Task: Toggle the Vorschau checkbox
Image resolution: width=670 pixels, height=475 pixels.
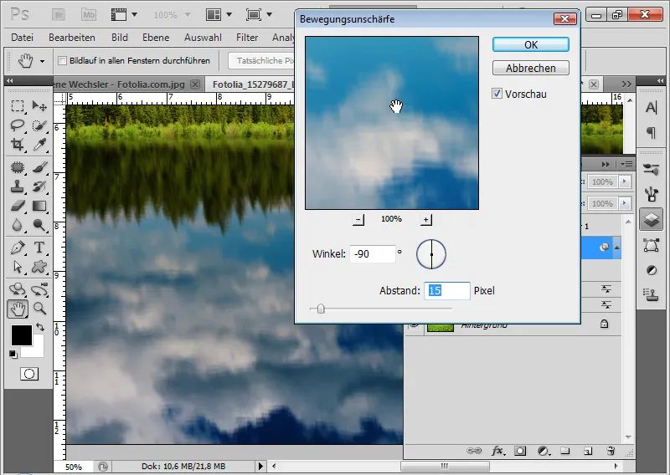Action: (497, 94)
